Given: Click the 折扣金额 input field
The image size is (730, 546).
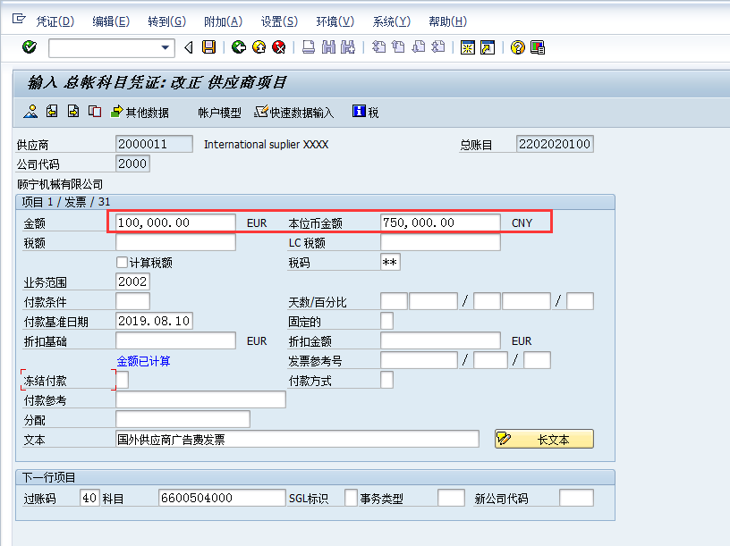Looking at the screenshot, I should pyautogui.click(x=440, y=340).
